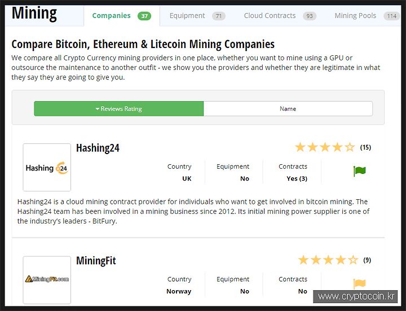Open the MiningFit company title link
Screen dimensions: 406x311
click(x=96, y=261)
